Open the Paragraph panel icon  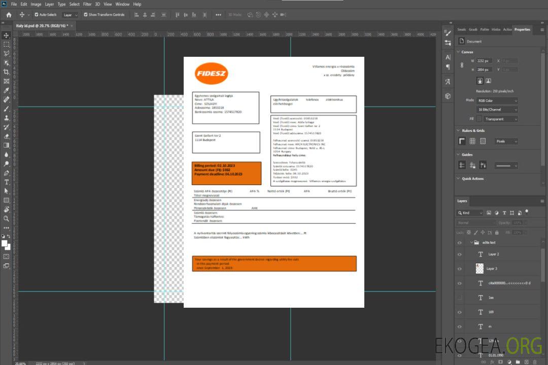[x=448, y=67]
